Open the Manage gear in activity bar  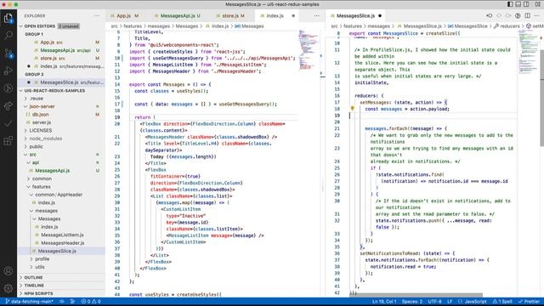8,288
